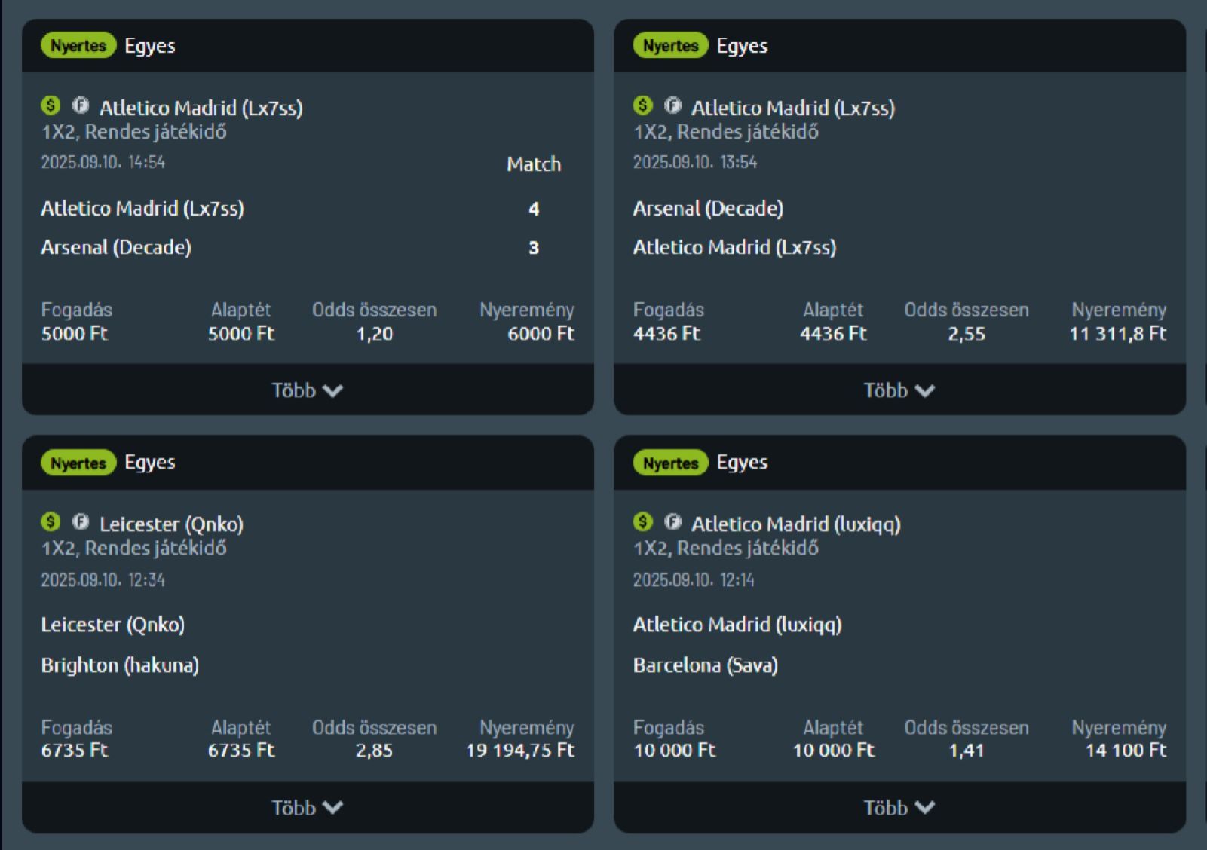Viewport: 1207px width, 850px height.
Task: Click the Atletico Madrid (luxiqq) bet title
Action: [x=795, y=524]
